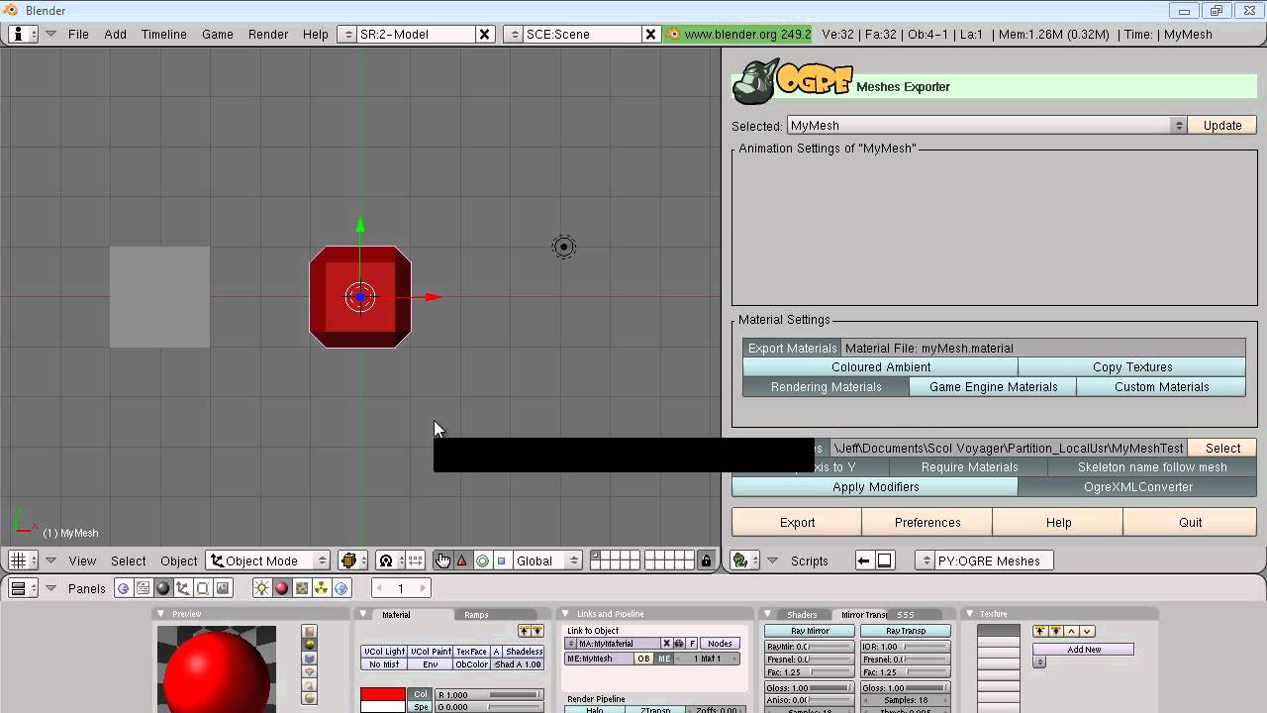Enable the scale manipulator square icon
Image resolution: width=1267 pixels, height=713 pixels.
click(502, 560)
